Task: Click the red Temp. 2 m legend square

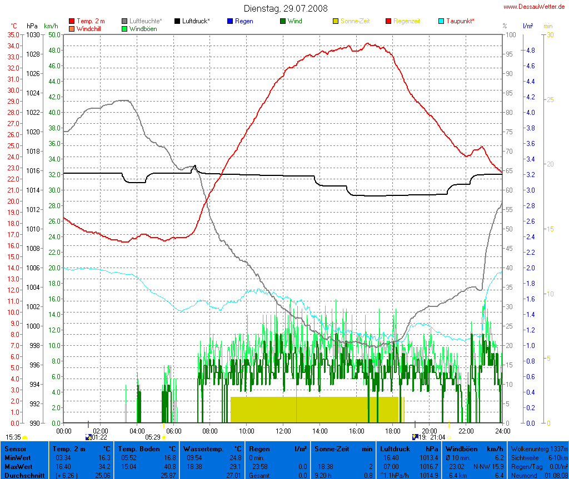Action: pyautogui.click(x=72, y=21)
